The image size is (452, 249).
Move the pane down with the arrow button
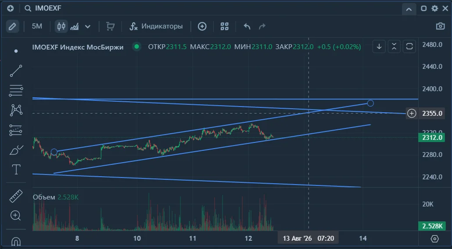click(x=379, y=46)
